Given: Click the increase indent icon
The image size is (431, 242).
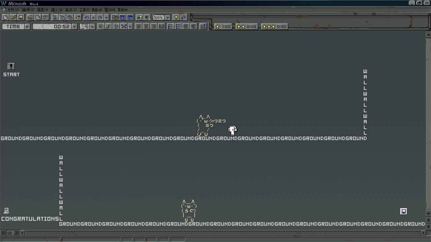Looking at the screenshot, I should pyautogui.click(x=194, y=27).
